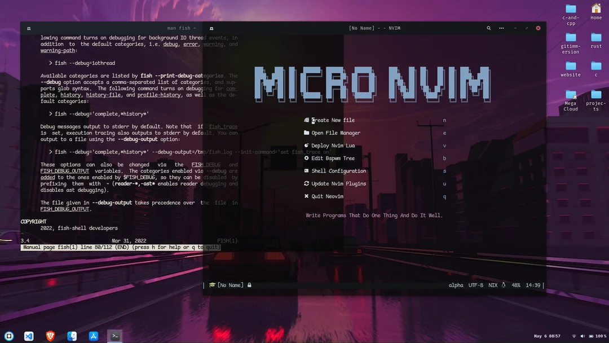This screenshot has width=609, height=343.
Task: Open VS Code from the taskbar
Action: point(29,336)
